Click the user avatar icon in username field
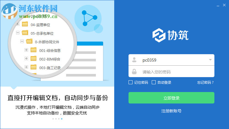The height and width of the screenshot is (129, 229). click(134, 60)
